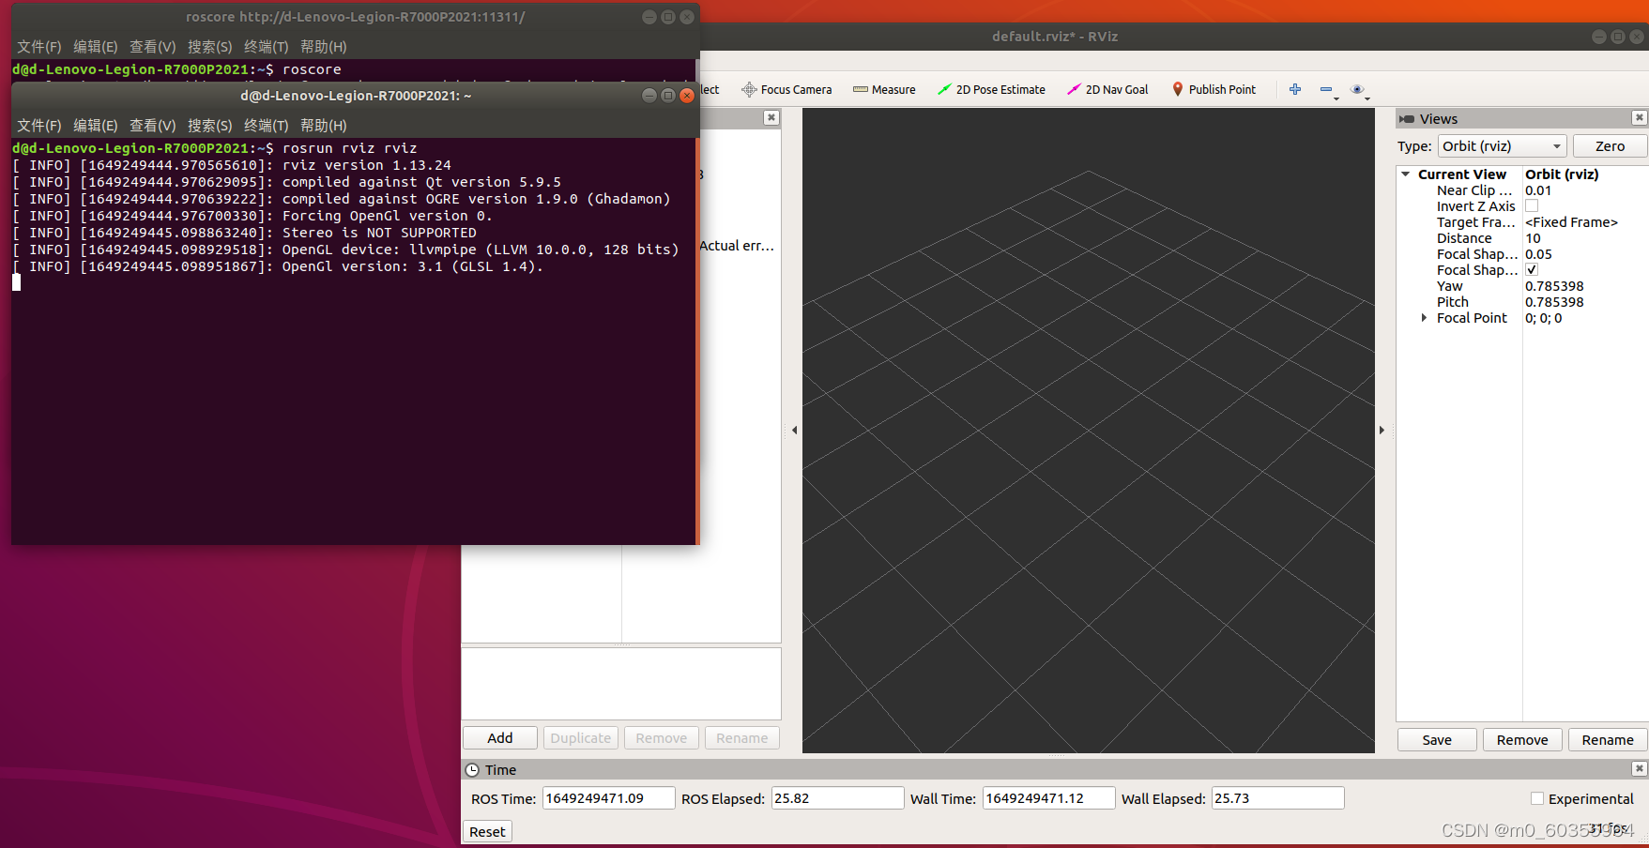Click the ROS Elapsed field
Screen dimensions: 1649x848
(x=837, y=798)
